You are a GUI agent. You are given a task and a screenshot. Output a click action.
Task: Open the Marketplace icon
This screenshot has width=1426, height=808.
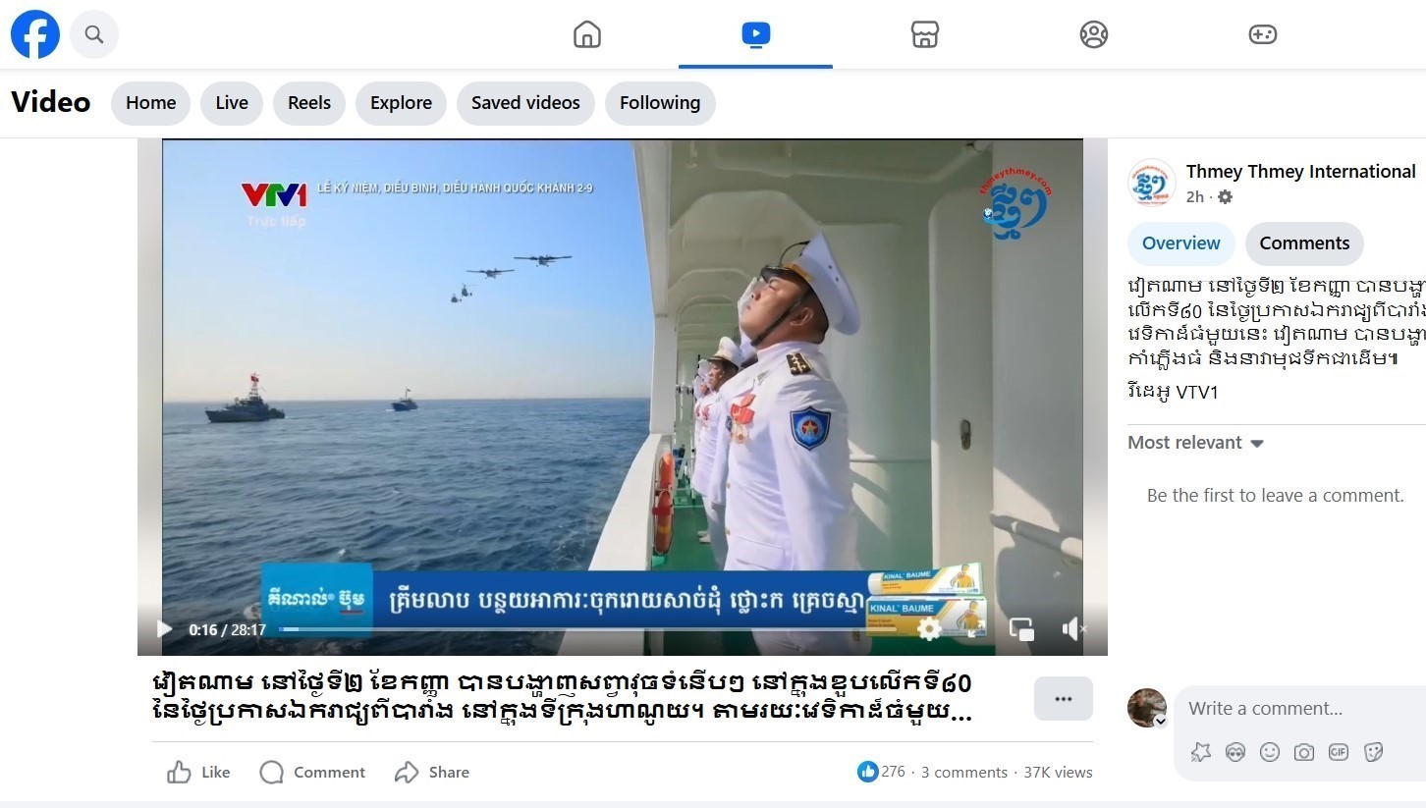924,34
